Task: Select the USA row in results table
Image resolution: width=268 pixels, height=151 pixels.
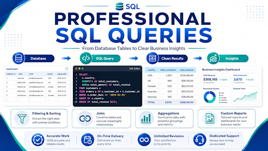Action: (x=170, y=75)
